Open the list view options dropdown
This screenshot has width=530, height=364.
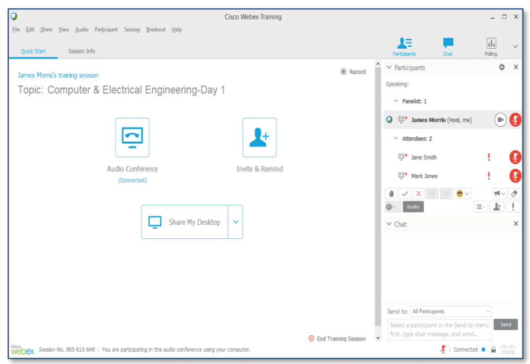pyautogui.click(x=481, y=207)
